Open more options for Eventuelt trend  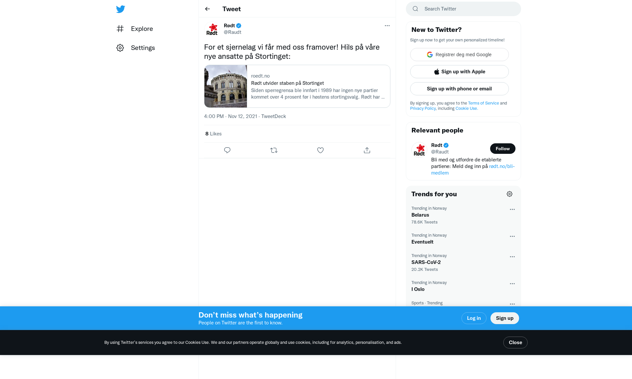tap(512, 236)
